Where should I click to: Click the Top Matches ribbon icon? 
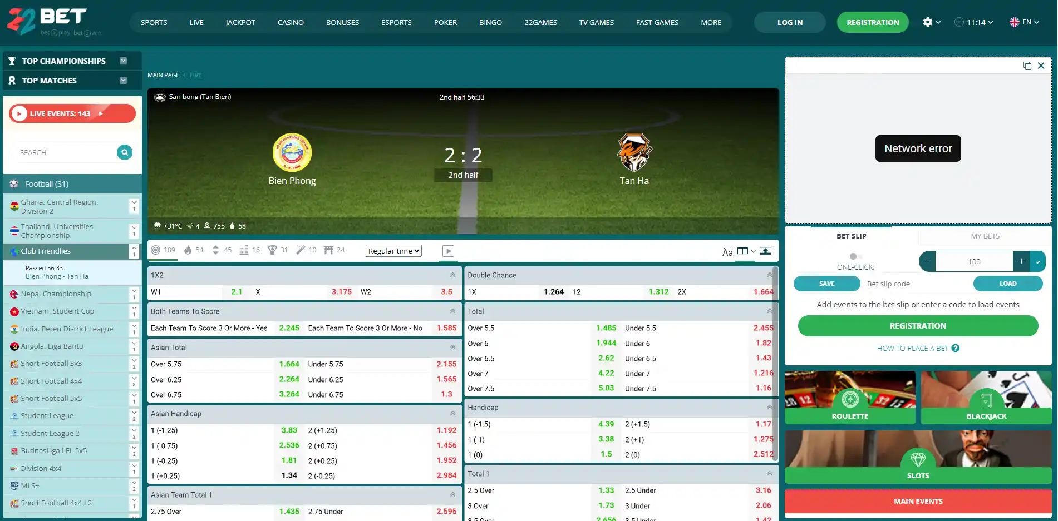(12, 81)
